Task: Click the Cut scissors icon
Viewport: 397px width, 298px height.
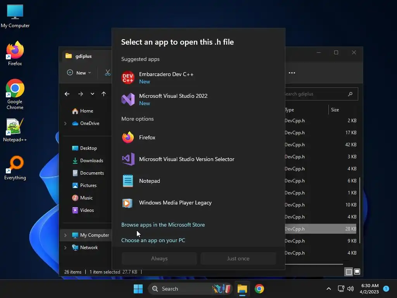Action: coord(108,73)
